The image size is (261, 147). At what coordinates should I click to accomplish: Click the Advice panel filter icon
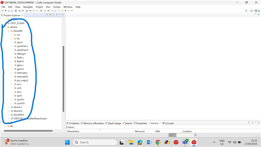click(249, 122)
